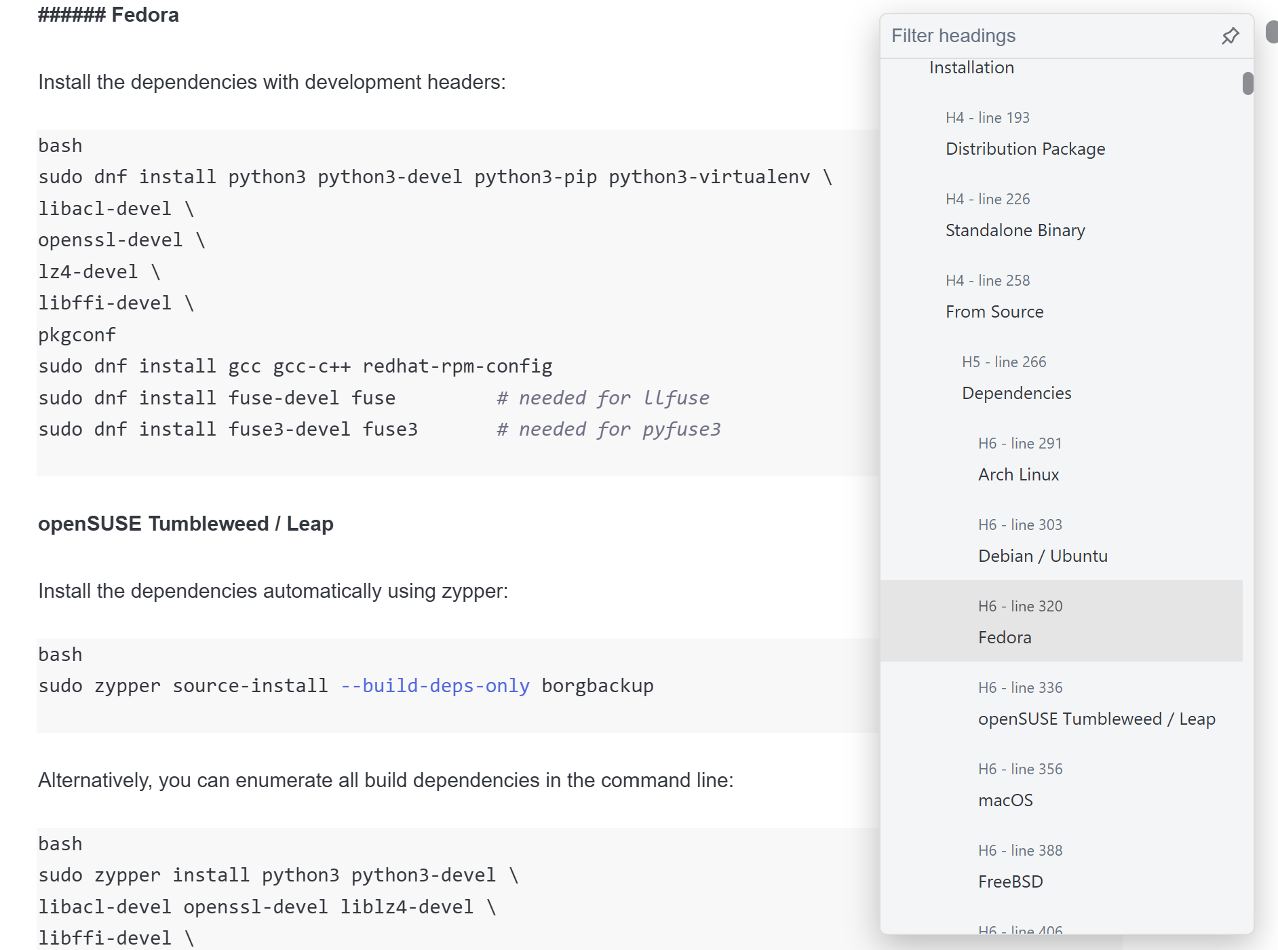Click the 'H6 - line 320' label
The image size is (1278, 950).
tap(1020, 606)
